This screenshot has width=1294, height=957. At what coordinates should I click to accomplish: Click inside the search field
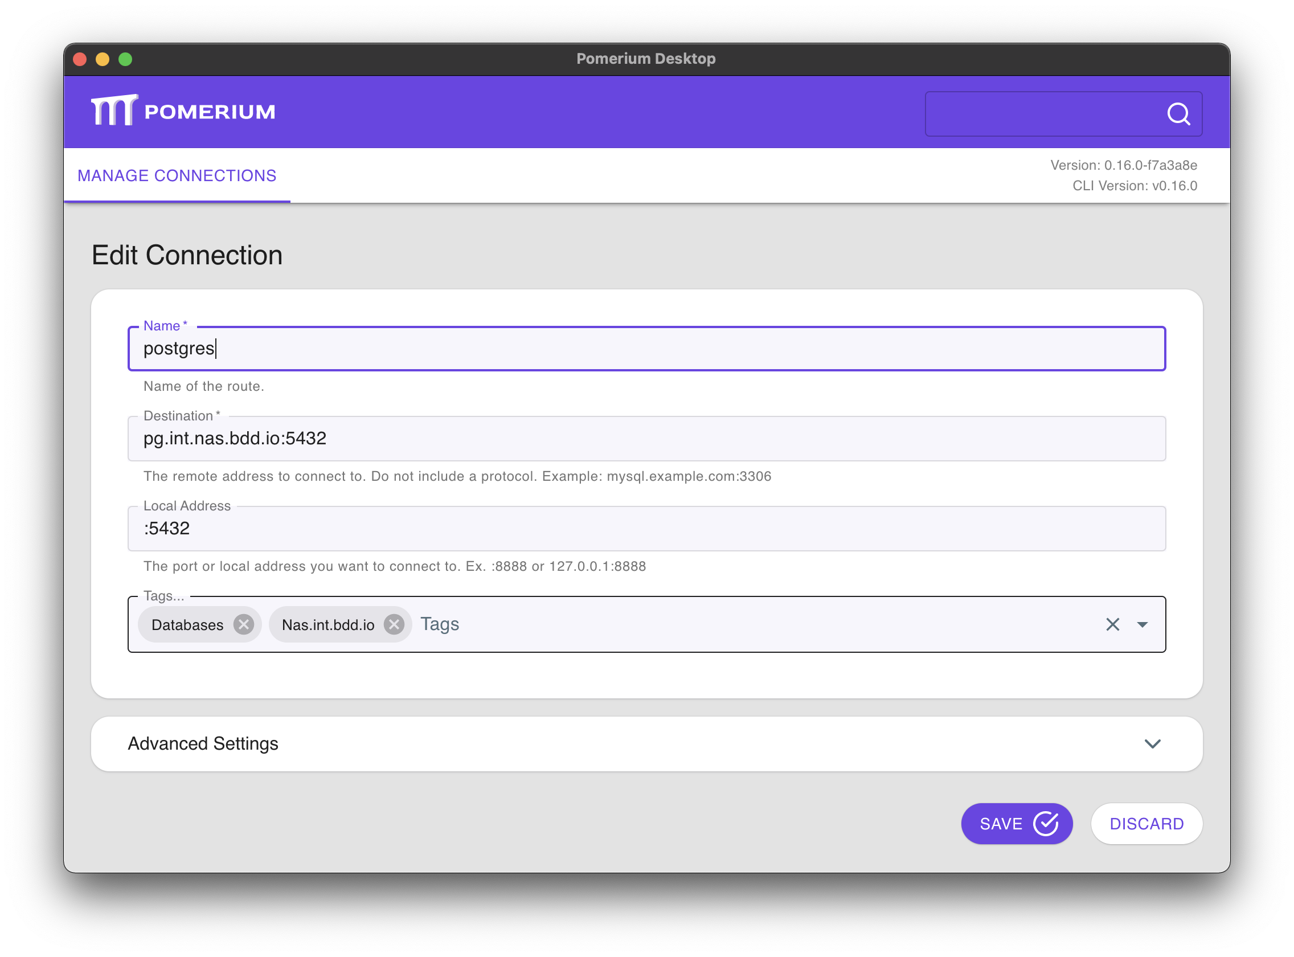(x=1043, y=113)
